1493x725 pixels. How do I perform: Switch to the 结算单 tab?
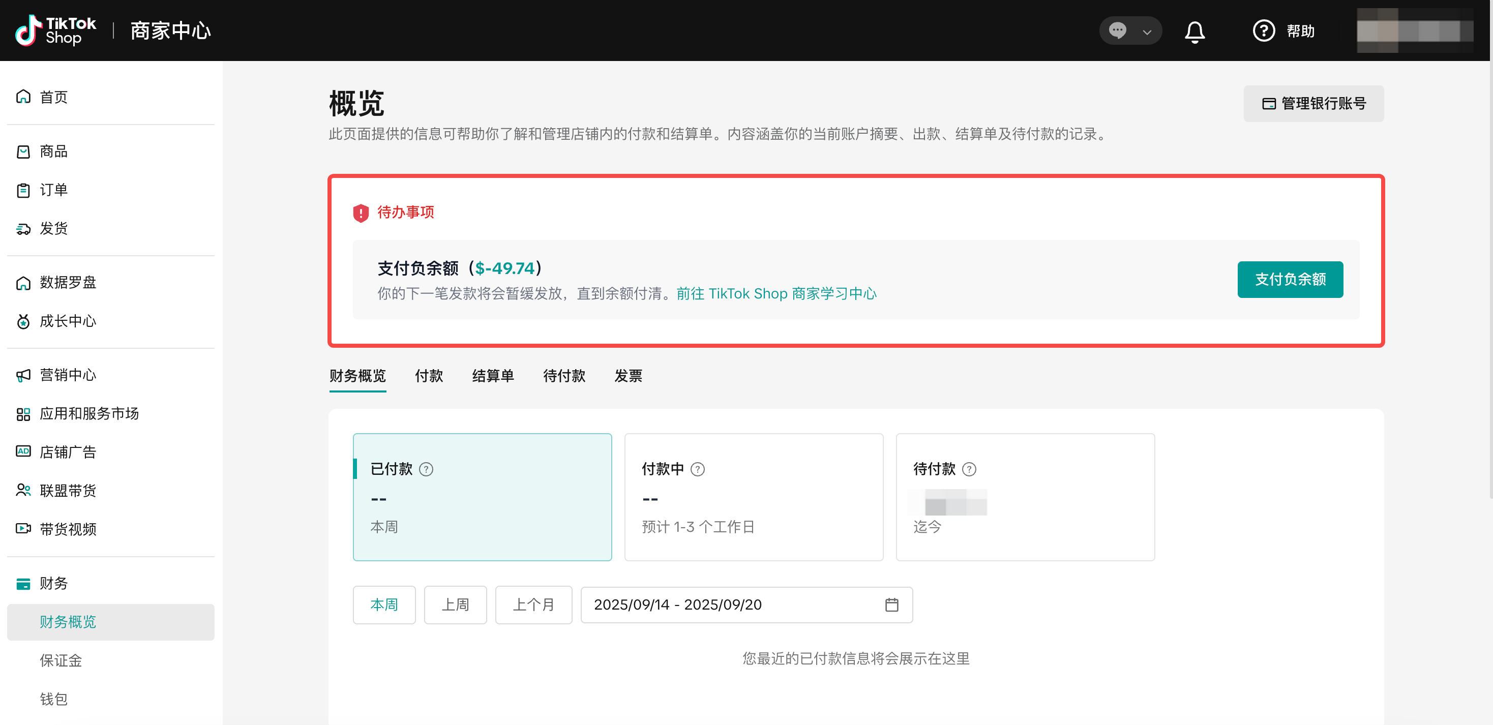[x=493, y=376]
